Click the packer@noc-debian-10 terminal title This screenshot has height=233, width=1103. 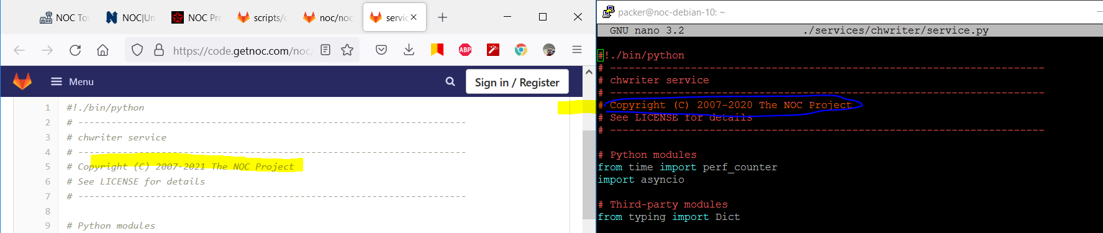point(671,12)
